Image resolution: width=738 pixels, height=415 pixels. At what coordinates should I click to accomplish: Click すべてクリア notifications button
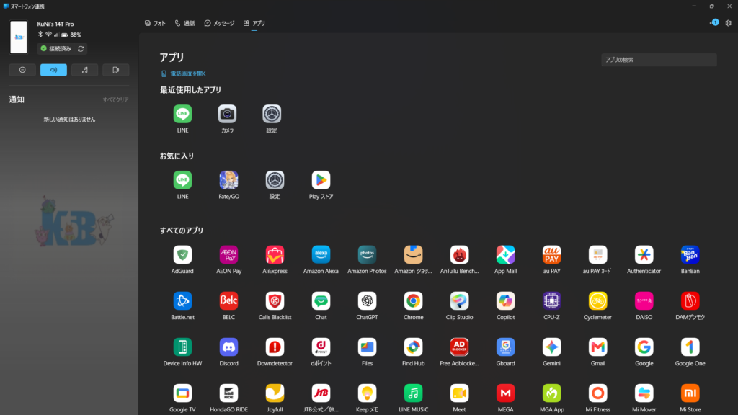[116, 99]
